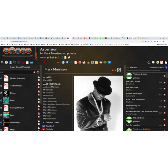Click the album disc icon in the top-right toolbar

pyautogui.click(x=158, y=62)
